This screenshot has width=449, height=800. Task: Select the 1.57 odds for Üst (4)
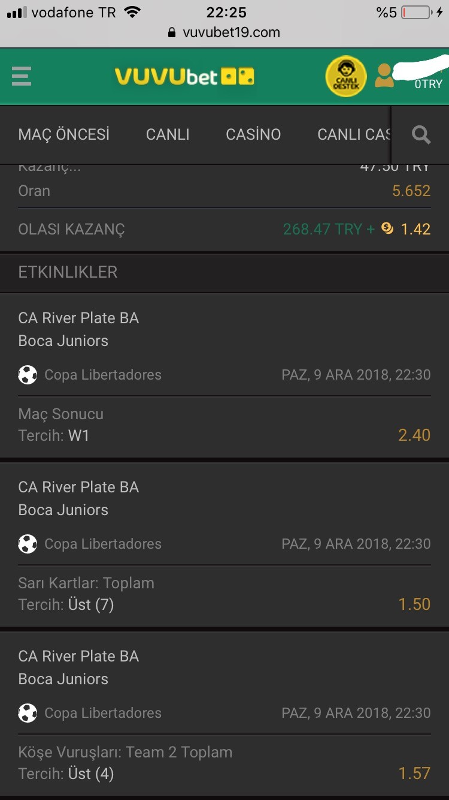[x=414, y=773]
